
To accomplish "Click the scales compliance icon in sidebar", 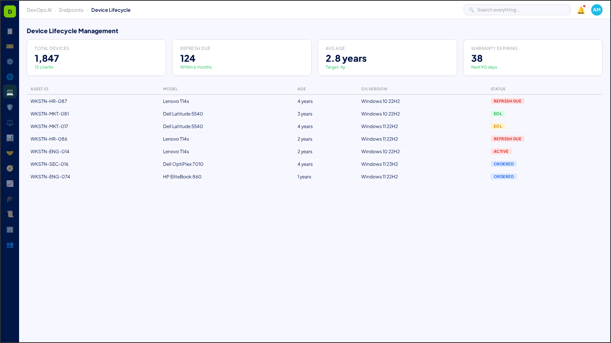I will [x=10, y=122].
